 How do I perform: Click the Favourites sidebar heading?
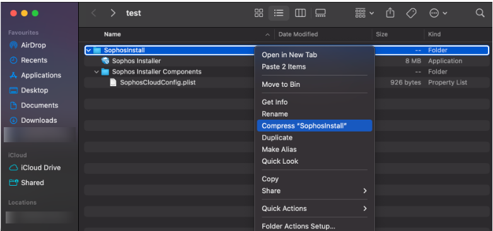click(x=23, y=33)
